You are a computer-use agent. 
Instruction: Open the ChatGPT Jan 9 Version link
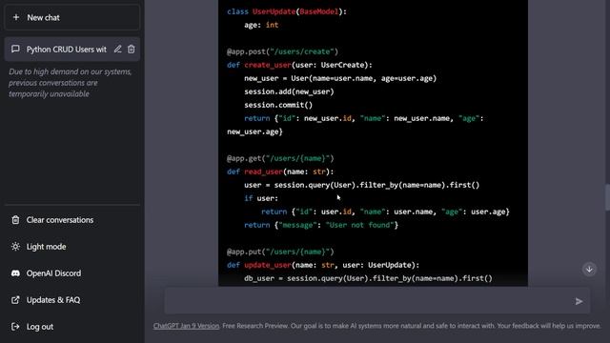tap(186, 326)
